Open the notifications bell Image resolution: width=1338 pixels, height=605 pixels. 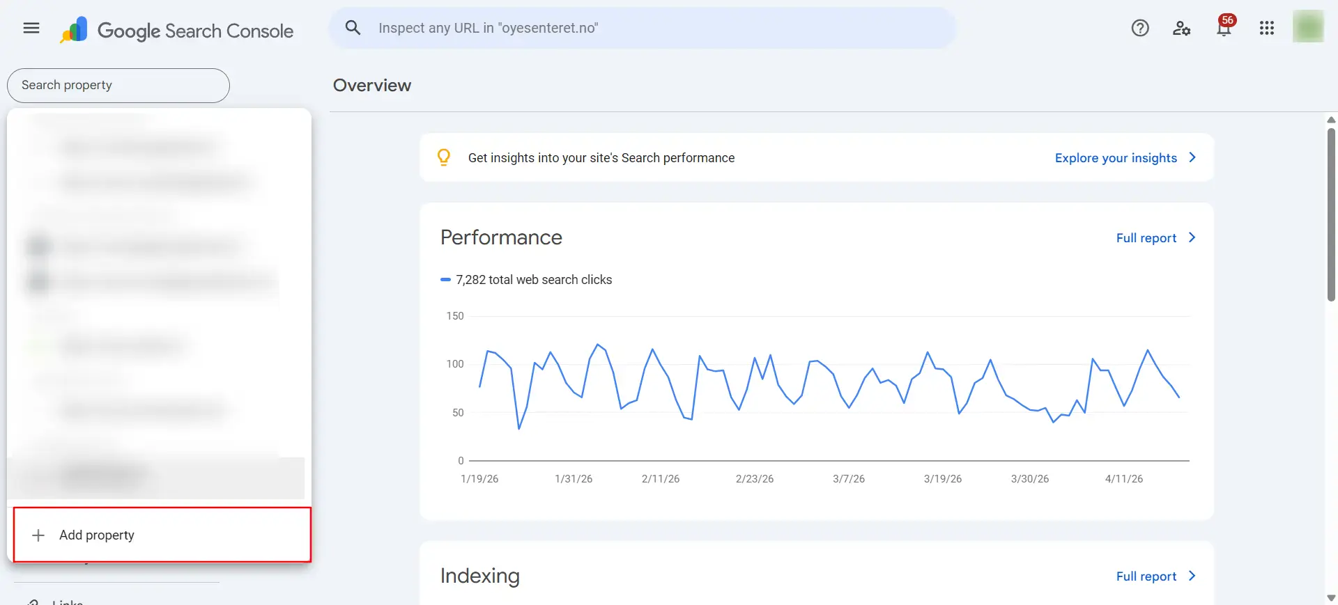point(1224,29)
